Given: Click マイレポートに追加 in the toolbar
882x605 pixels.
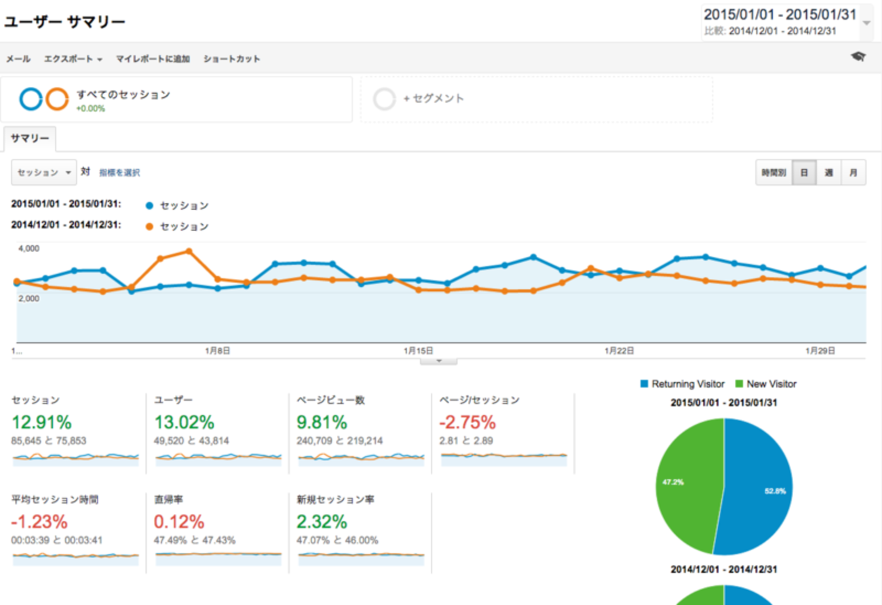Looking at the screenshot, I should coord(153,59).
